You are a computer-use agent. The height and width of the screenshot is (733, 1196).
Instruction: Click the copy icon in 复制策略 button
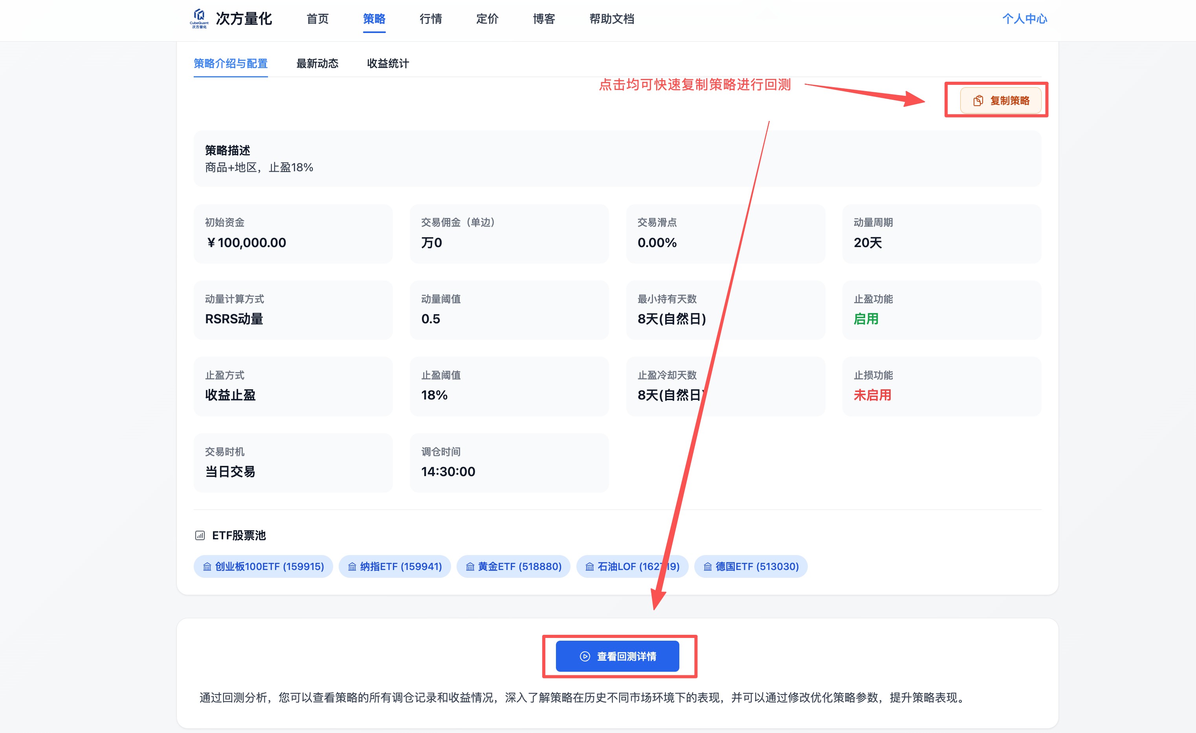pyautogui.click(x=978, y=101)
